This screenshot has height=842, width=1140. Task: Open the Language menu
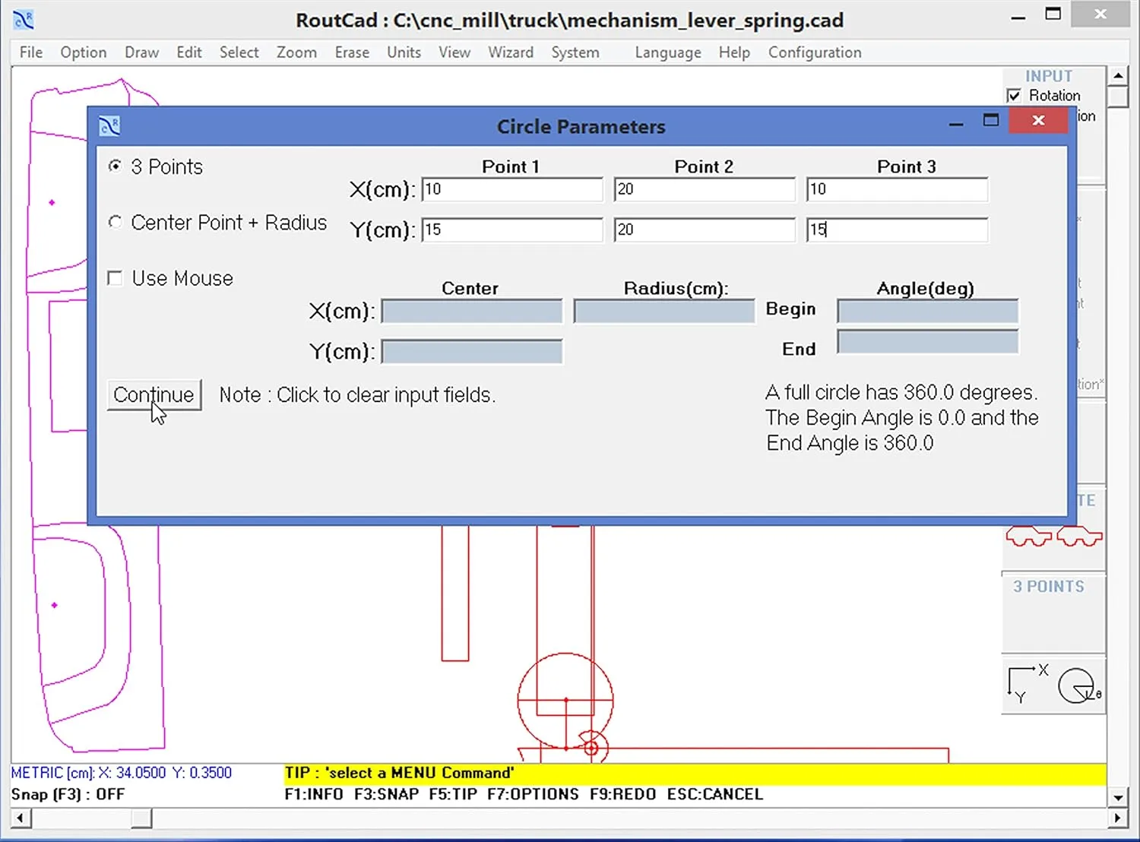coord(667,52)
